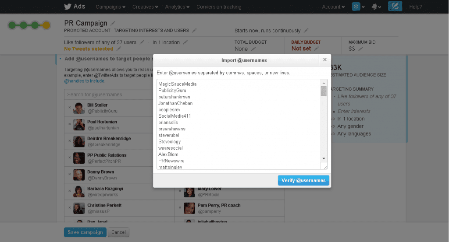This screenshot has height=242, width=449.
Task: Click Danny Brown profile thumbnail
Action: click(x=79, y=175)
